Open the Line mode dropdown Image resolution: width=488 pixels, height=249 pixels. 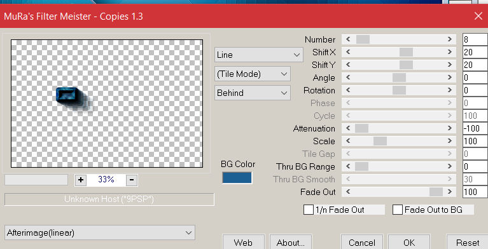[258, 55]
